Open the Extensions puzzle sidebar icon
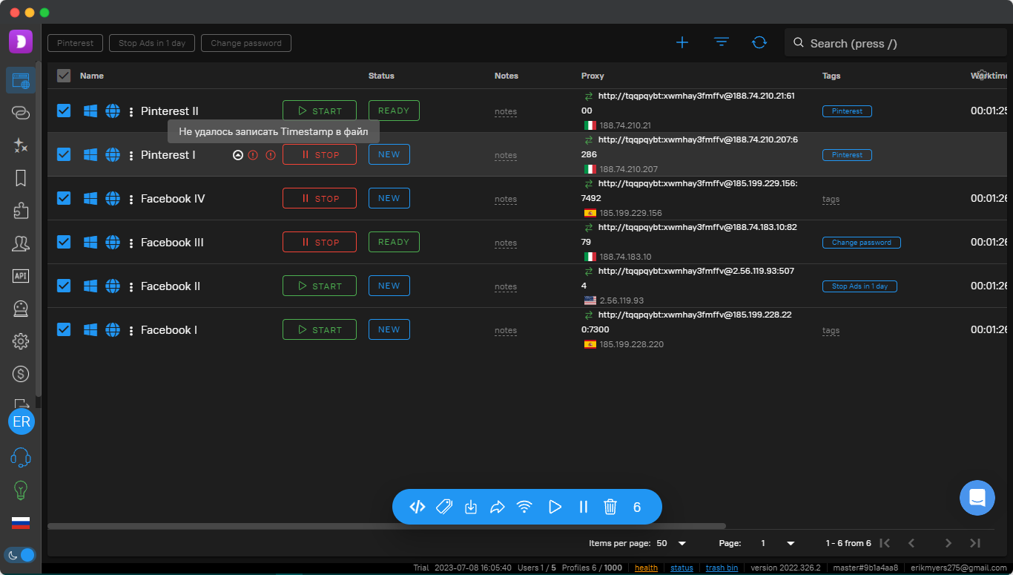Image resolution: width=1013 pixels, height=575 pixels. pos(21,211)
